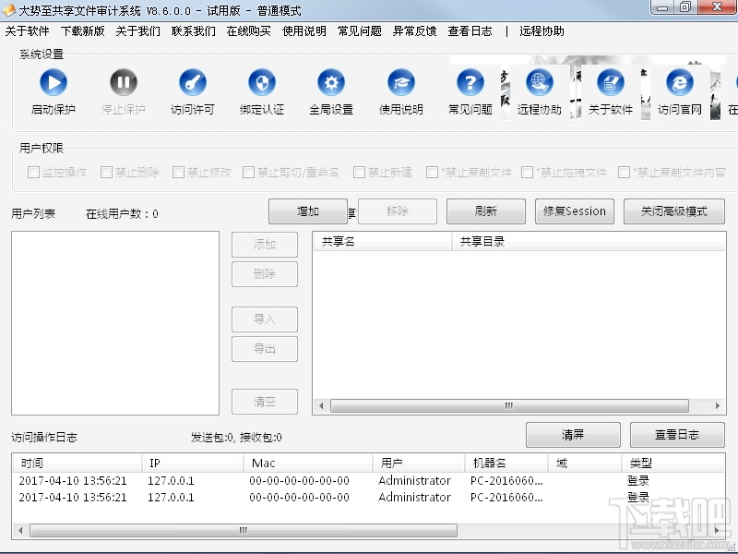Image resolution: width=738 pixels, height=554 pixels.
Task: Click the 时间 column header
Action: (x=77, y=464)
